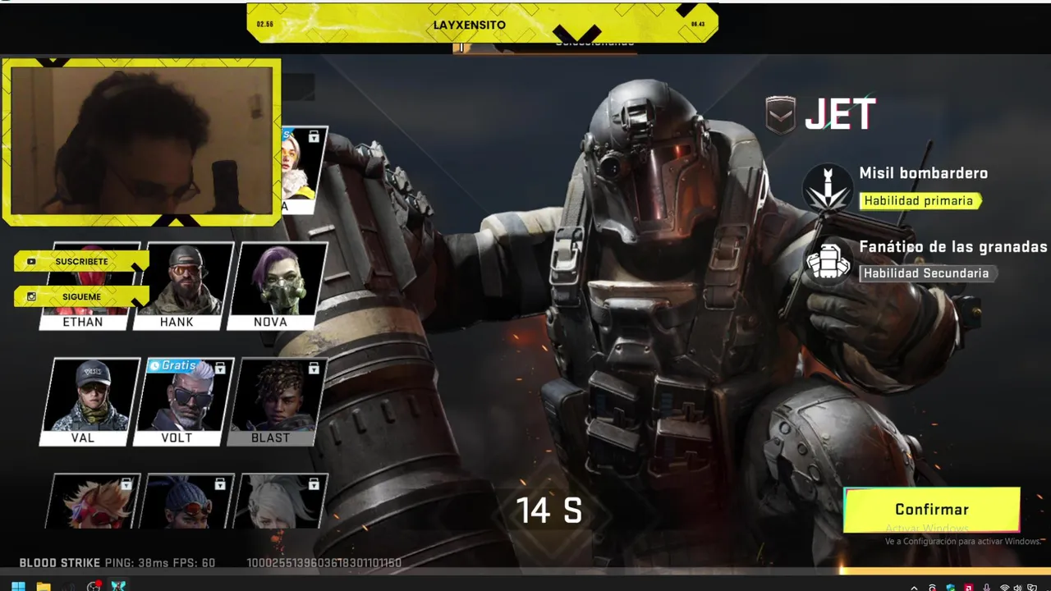Select the white-haired character portrait
1051x591 pixels.
pyautogui.click(x=280, y=502)
